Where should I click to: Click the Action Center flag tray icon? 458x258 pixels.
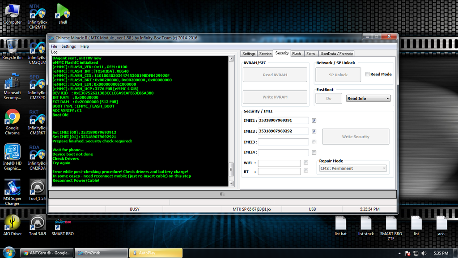(x=408, y=254)
